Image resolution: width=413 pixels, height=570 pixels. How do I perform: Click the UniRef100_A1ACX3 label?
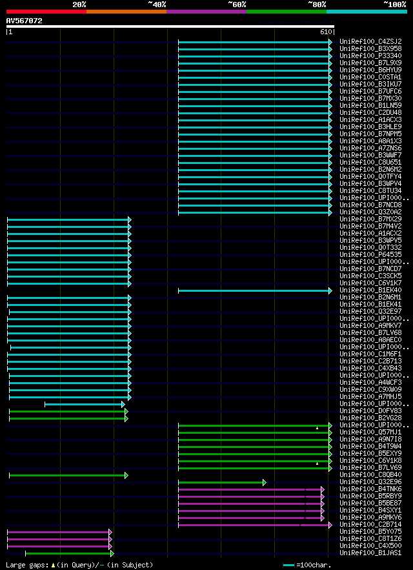[370, 119]
